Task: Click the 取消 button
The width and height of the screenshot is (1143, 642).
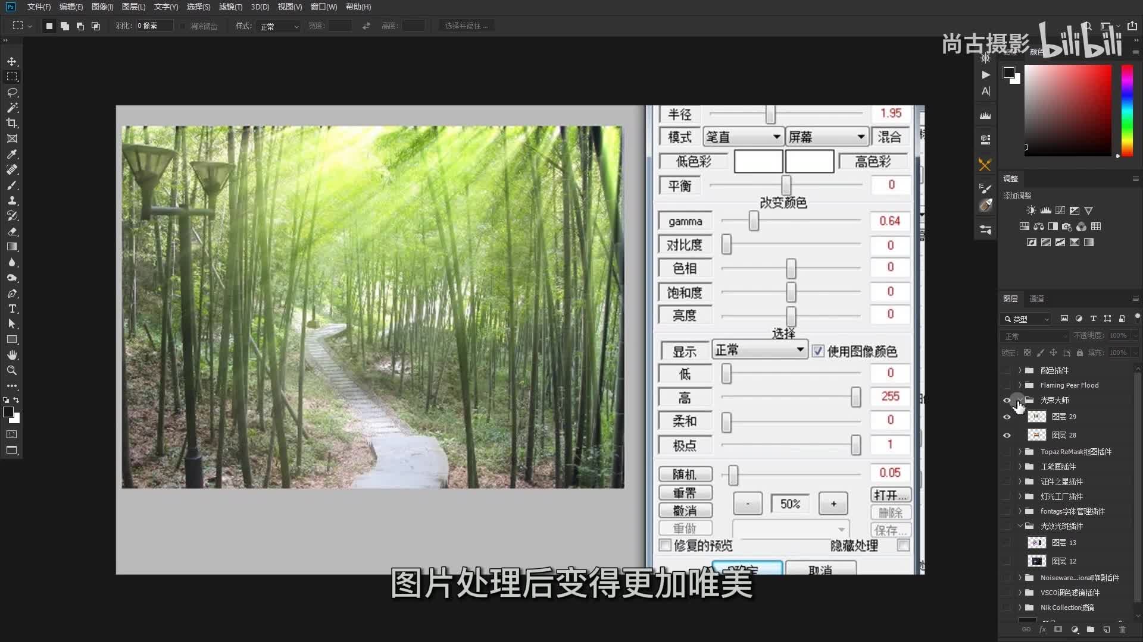Action: pyautogui.click(x=820, y=569)
